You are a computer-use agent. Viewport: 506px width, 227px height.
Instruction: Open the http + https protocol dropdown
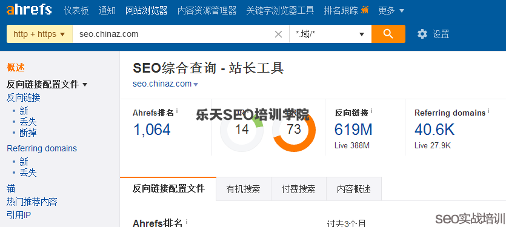point(39,34)
